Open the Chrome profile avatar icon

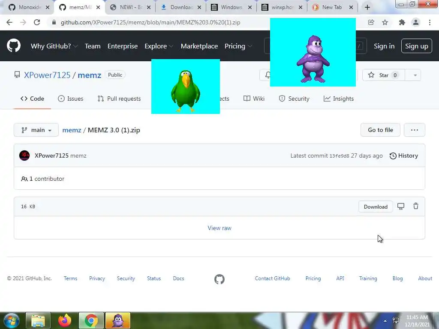coord(416,22)
